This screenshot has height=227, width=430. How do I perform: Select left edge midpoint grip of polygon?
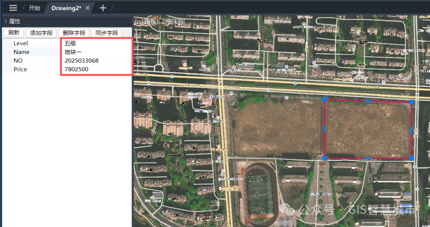[325, 129]
